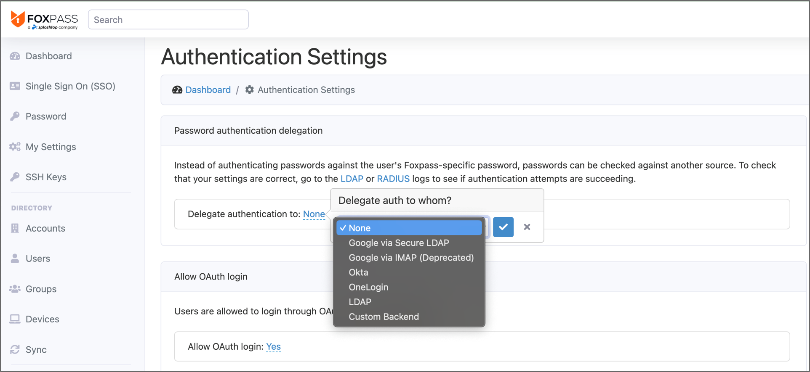Click the Devices laptop icon

[15, 319]
